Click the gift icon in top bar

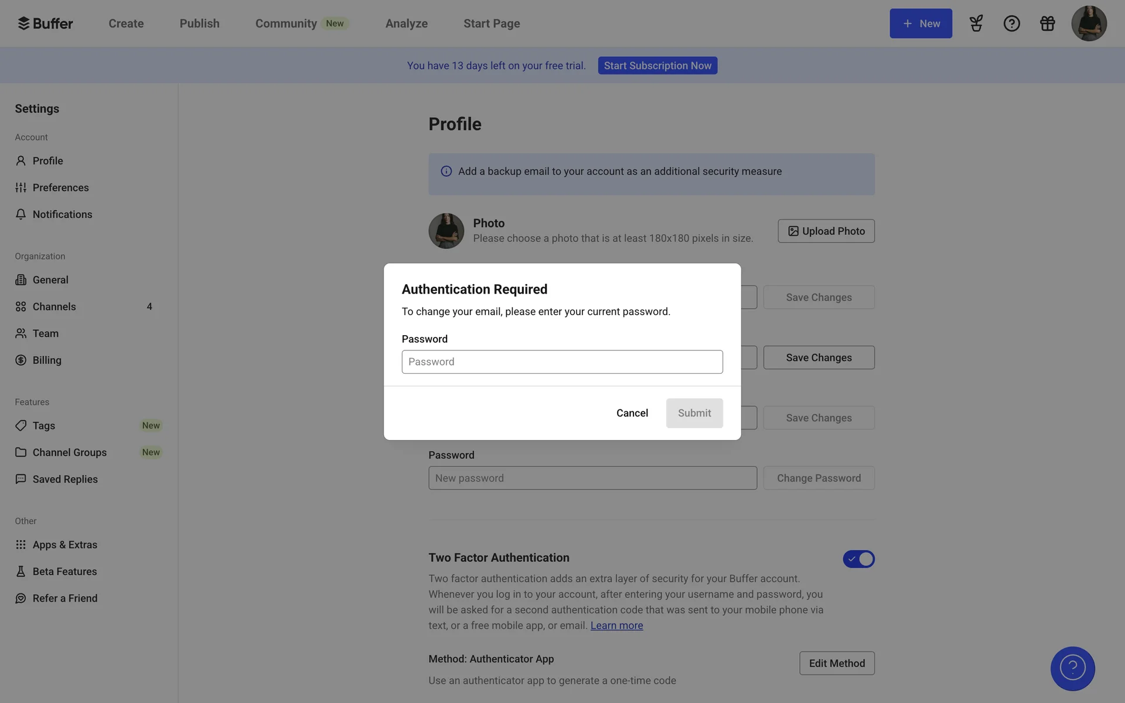click(x=1047, y=23)
